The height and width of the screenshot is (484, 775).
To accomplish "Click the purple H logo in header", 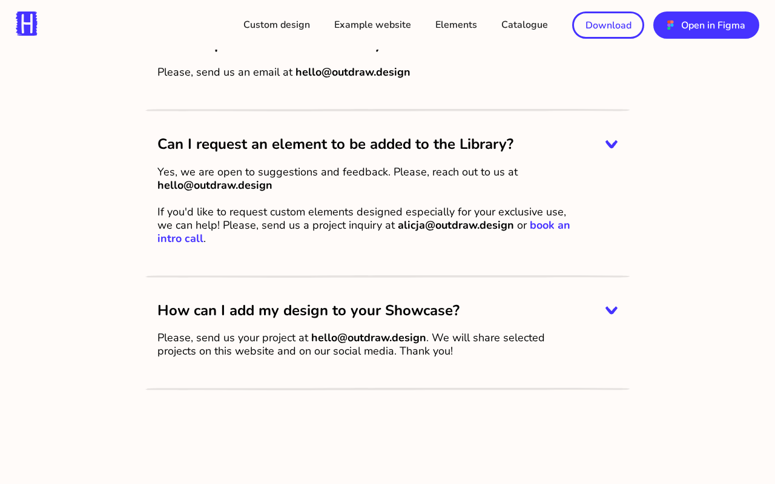I will [27, 24].
